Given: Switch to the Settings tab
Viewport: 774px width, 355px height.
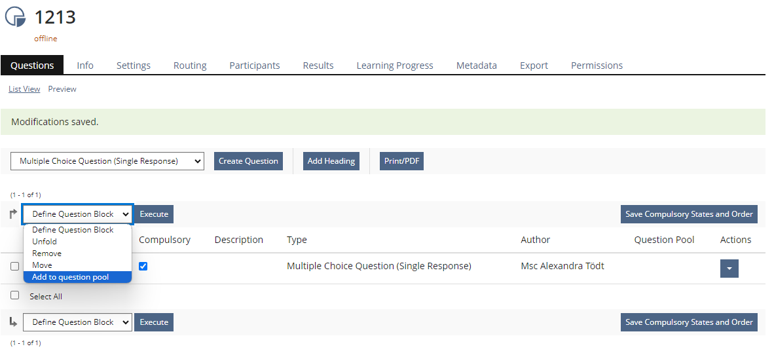Looking at the screenshot, I should (134, 65).
